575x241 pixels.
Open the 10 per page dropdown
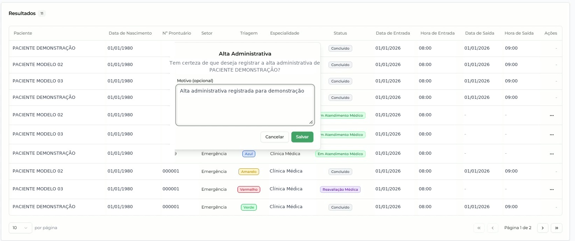click(x=20, y=228)
